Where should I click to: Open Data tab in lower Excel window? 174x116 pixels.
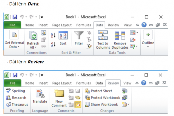click(99, 83)
